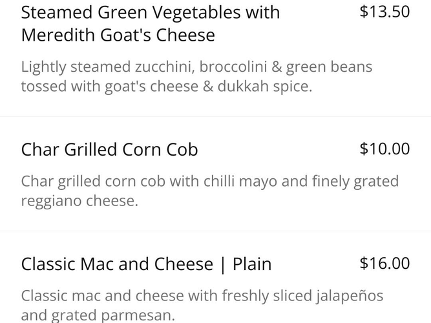This screenshot has width=431, height=323.
Task: Select the lightly steamed zucchini description
Action: pos(196,67)
